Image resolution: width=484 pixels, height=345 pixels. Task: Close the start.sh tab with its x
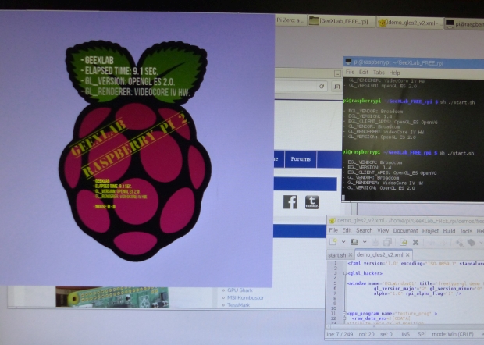[351, 255]
